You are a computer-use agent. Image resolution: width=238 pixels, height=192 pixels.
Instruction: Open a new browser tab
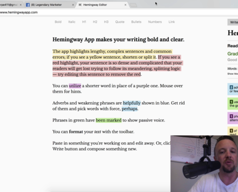pyautogui.click(x=133, y=5)
